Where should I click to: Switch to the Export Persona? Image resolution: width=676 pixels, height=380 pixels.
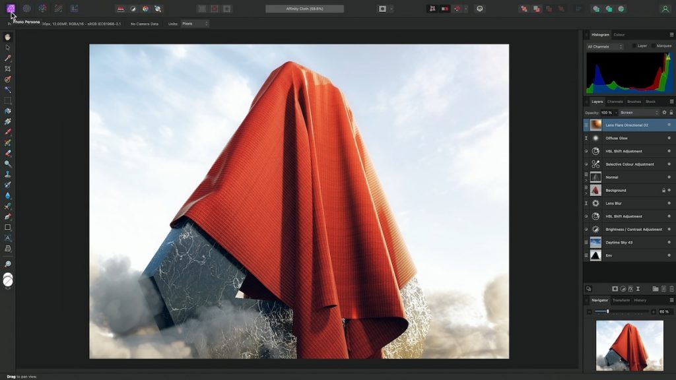coord(74,8)
